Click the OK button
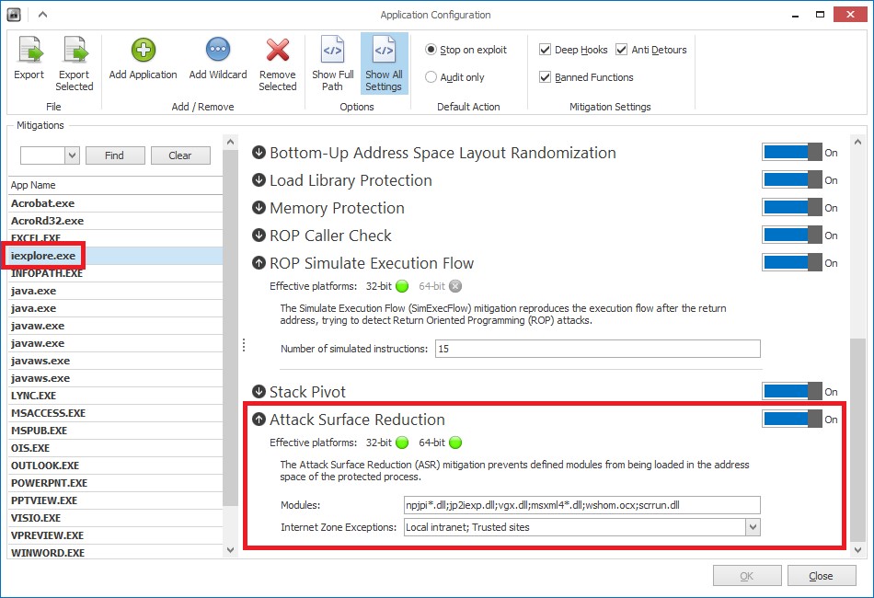 (746, 576)
